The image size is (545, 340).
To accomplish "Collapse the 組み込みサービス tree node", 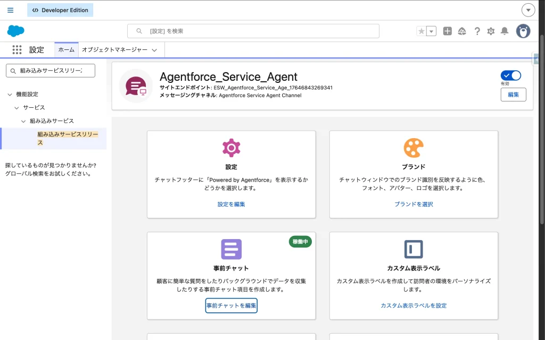I will pos(23,121).
